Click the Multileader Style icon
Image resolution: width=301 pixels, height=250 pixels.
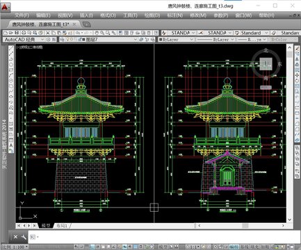[274, 33]
